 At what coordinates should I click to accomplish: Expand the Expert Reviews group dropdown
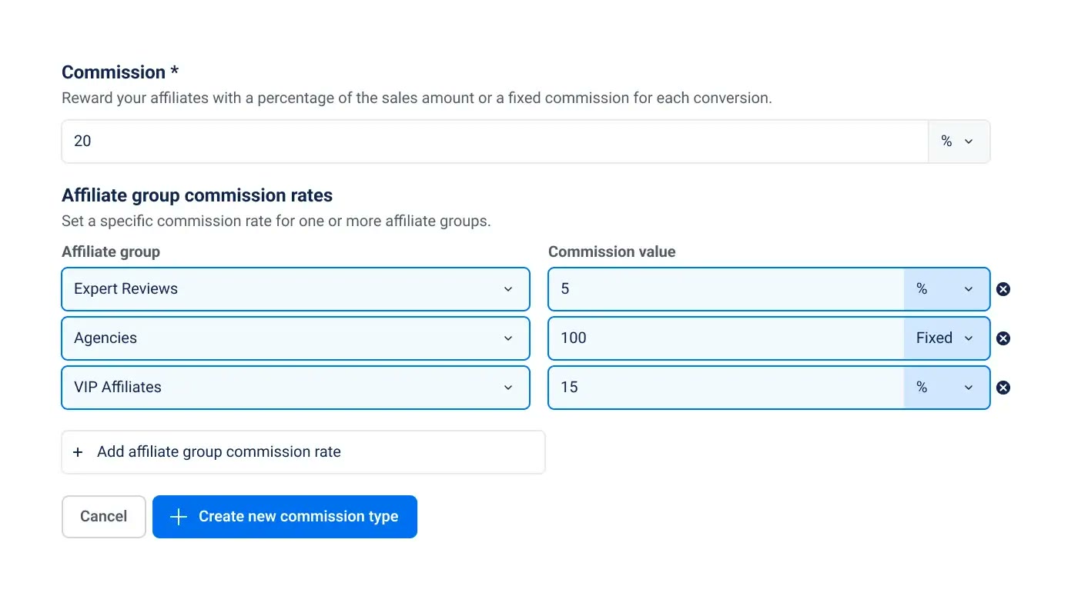(x=296, y=289)
